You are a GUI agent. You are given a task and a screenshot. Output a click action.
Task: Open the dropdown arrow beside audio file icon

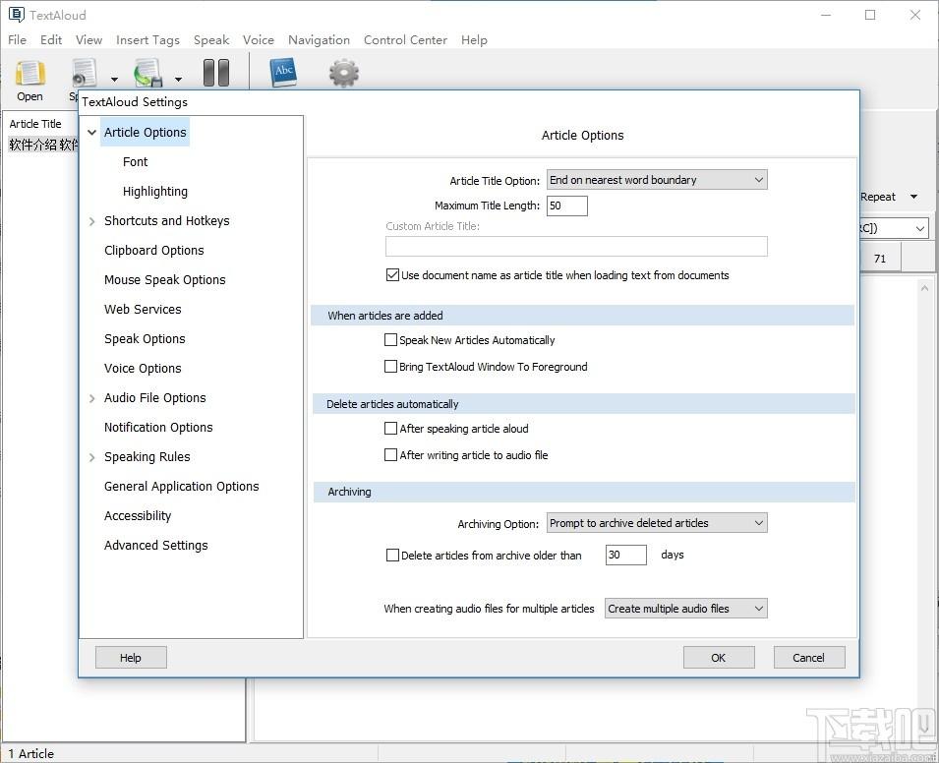point(178,79)
